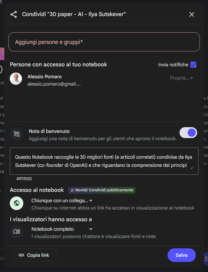Click inside the welcome note text area
Screen dimensions: 208x272
coord(104,161)
